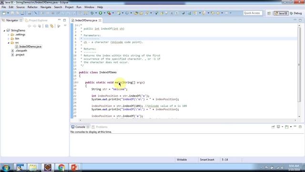Click the system tray clock
Screen dimensions: 305x172
[x=294, y=168]
